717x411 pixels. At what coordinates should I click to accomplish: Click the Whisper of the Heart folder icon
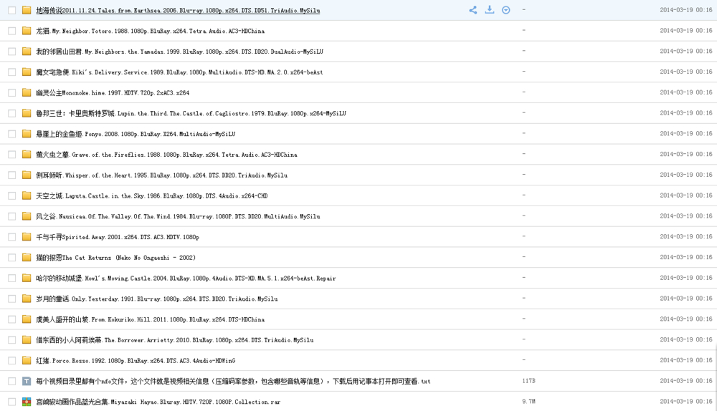(x=27, y=175)
